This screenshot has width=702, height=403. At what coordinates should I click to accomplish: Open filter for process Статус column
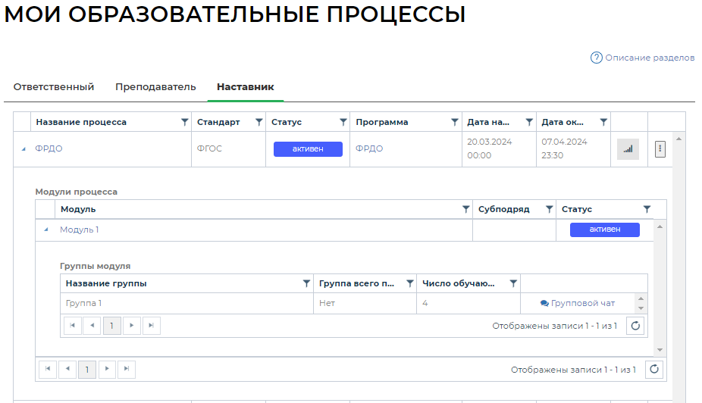pyautogui.click(x=343, y=122)
